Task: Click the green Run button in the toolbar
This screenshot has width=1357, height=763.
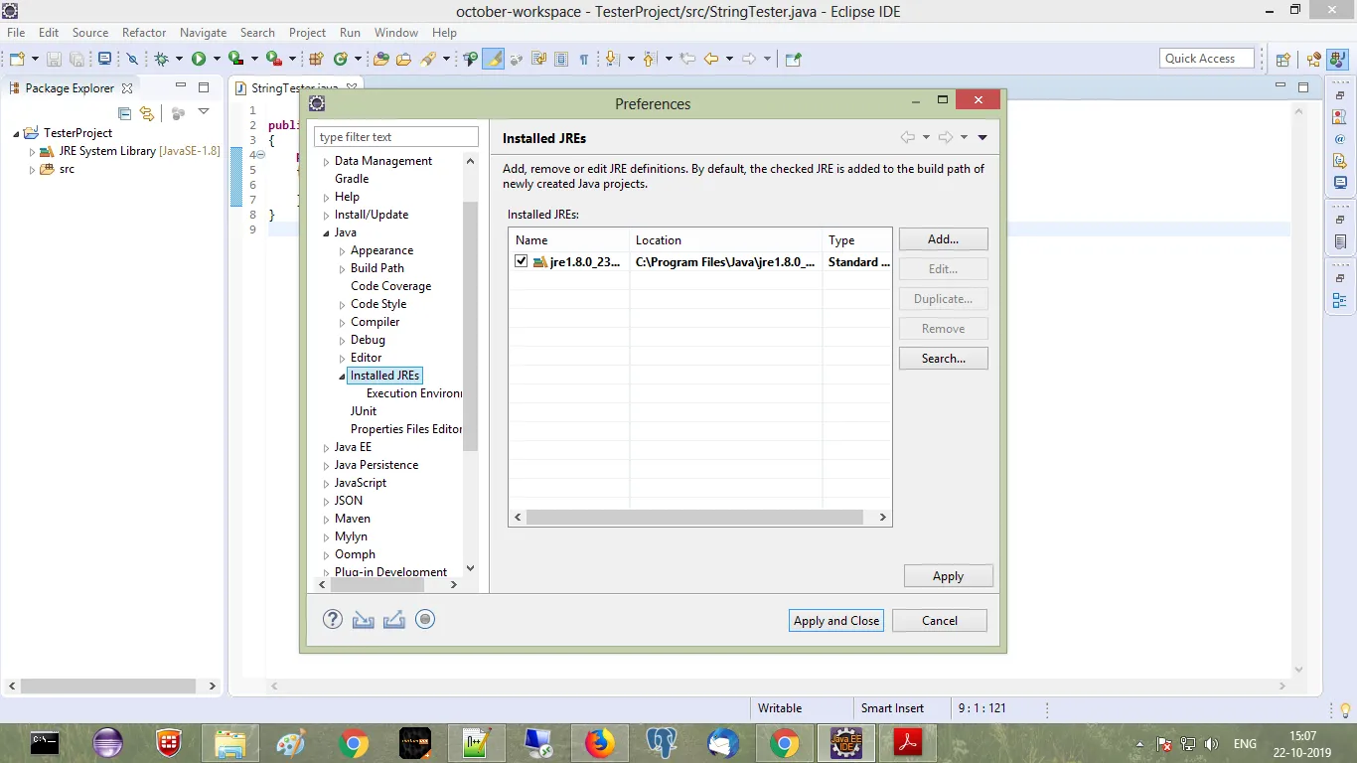Action: pos(199,60)
